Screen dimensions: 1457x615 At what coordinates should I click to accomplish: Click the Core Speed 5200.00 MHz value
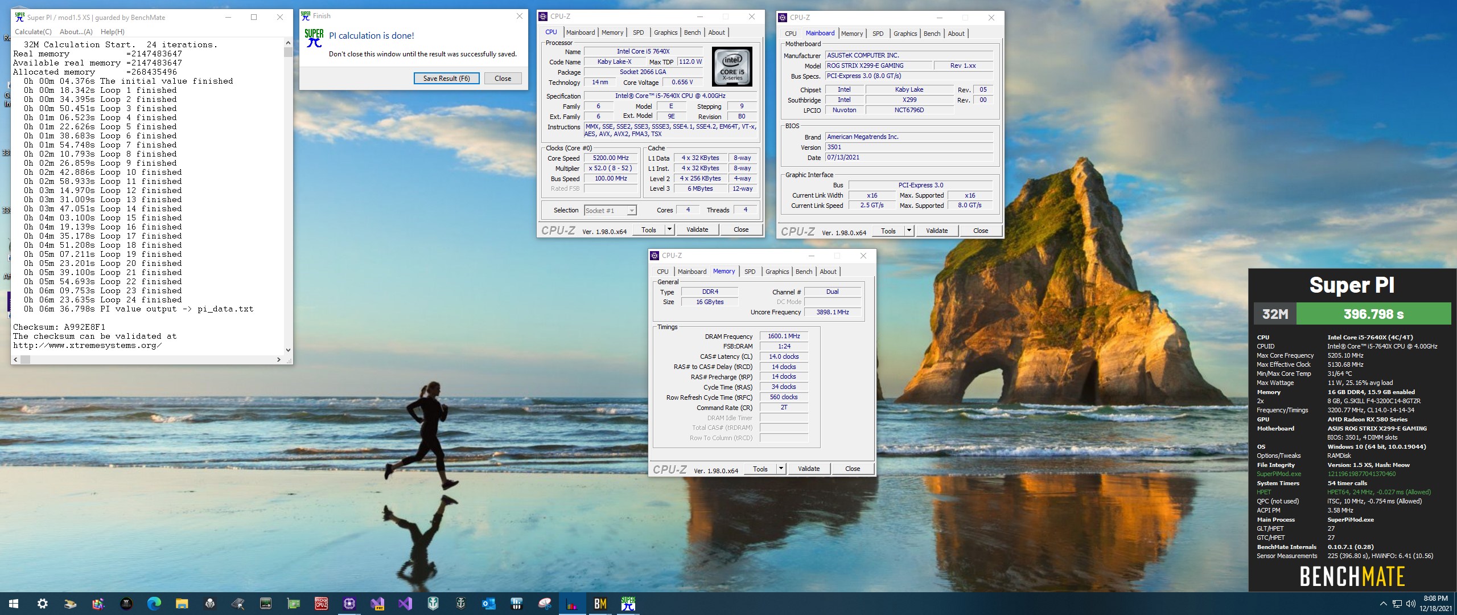[x=611, y=158]
